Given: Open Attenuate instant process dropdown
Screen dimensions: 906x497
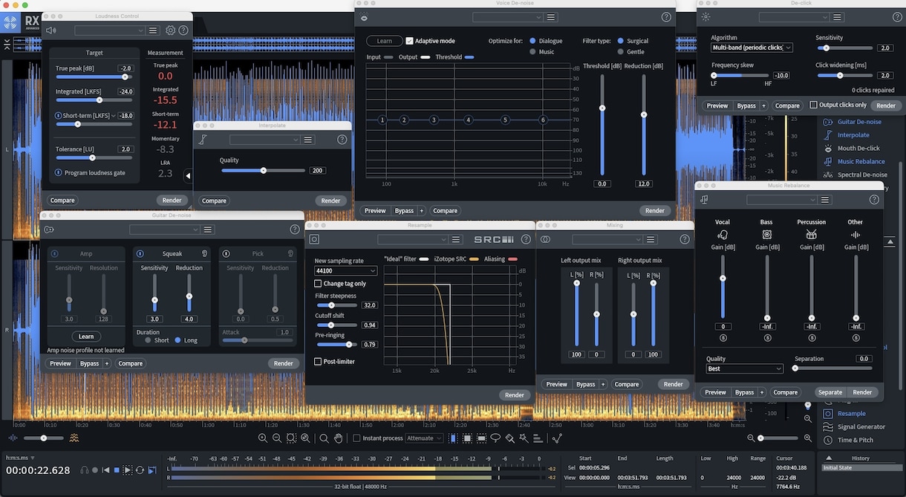Looking at the screenshot, I should [424, 438].
